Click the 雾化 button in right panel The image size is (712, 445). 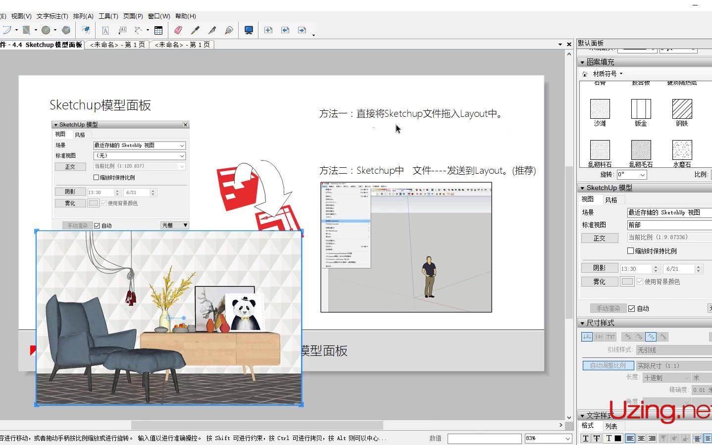pos(600,282)
